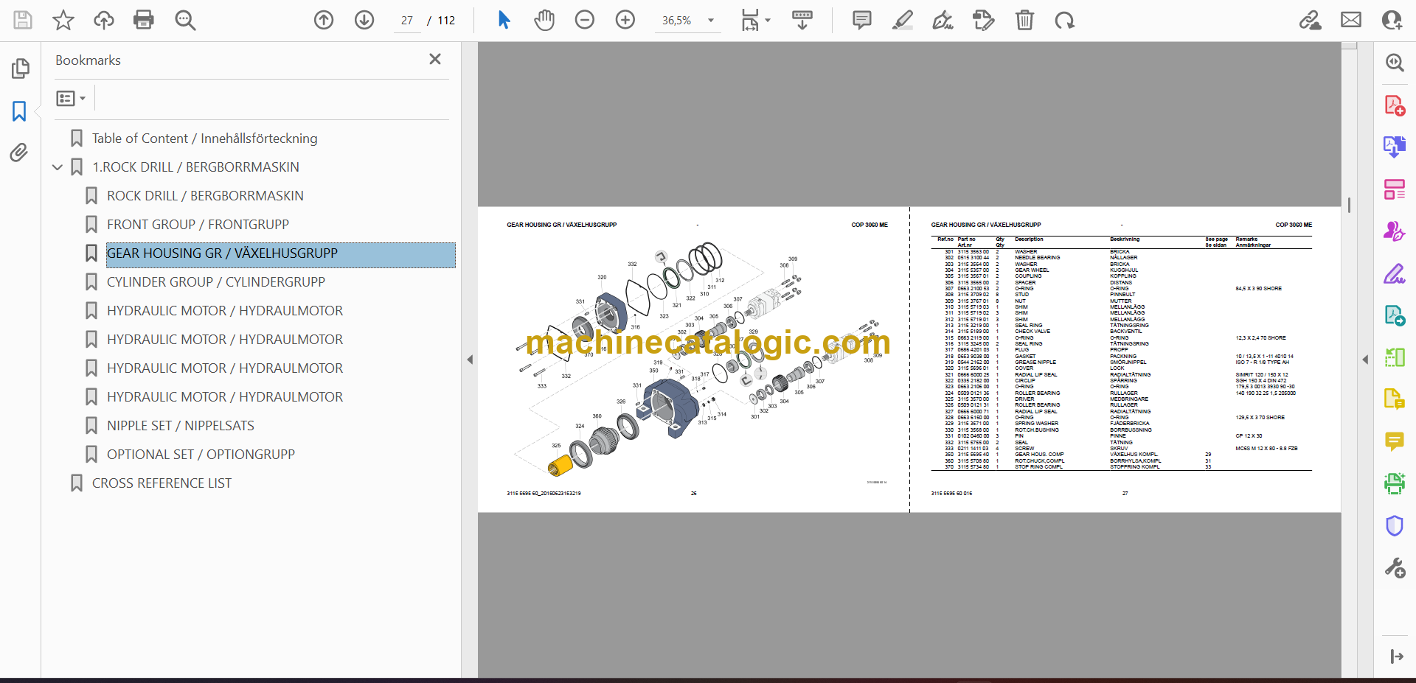
Task: Open the Organize Pages tool
Action: (1394, 189)
